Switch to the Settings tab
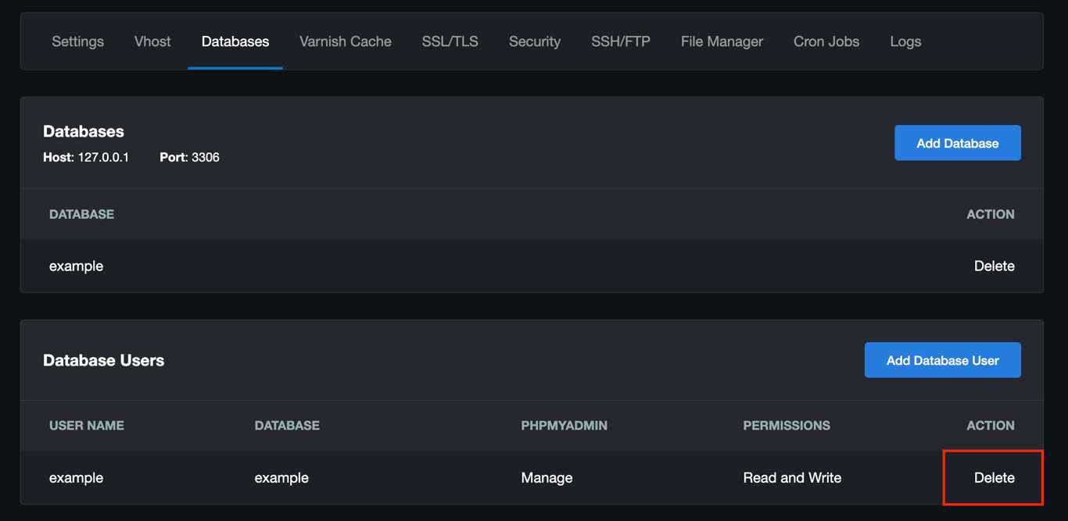 tap(77, 41)
